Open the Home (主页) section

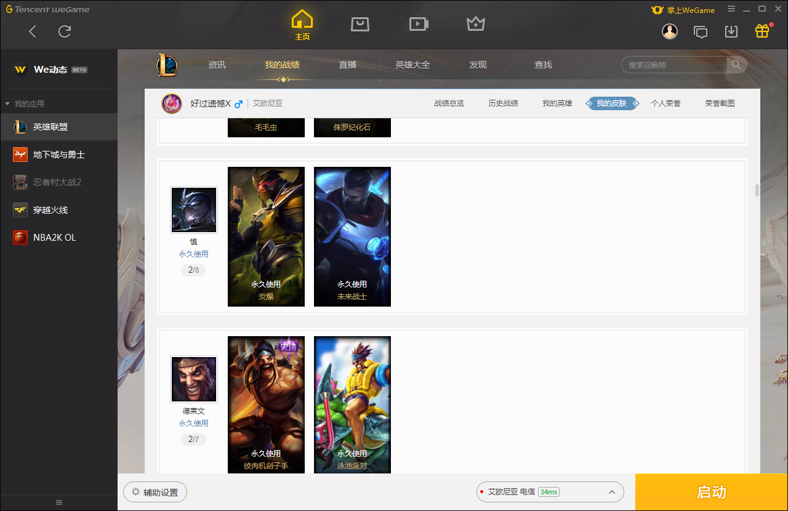(302, 25)
